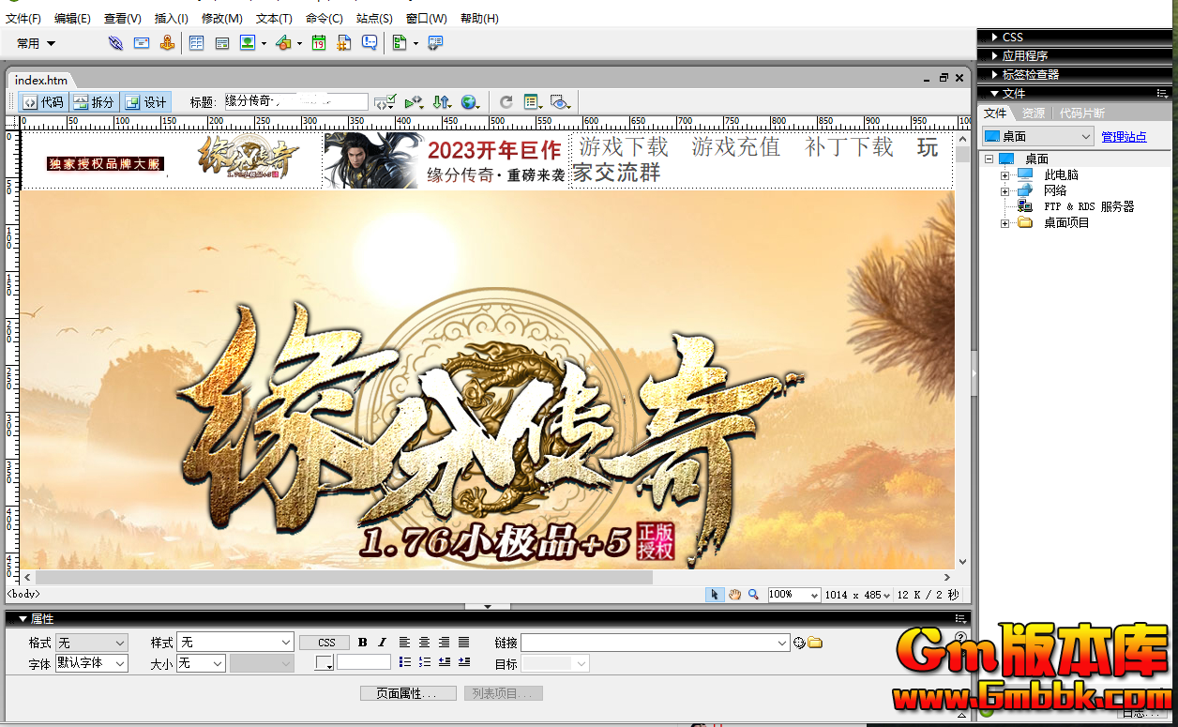
Task: Open the 管理站点 link
Action: pos(1124,137)
